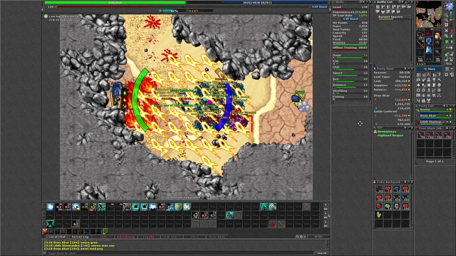456x256 pixels.
Task: Open the three-line menu dropdown under Stop
Action: click(x=449, y=69)
